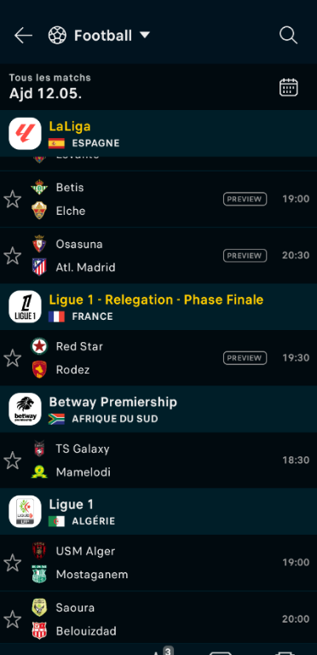Image resolution: width=317 pixels, height=655 pixels.
Task: Expand the Football sport dropdown arrow
Action: pos(144,36)
